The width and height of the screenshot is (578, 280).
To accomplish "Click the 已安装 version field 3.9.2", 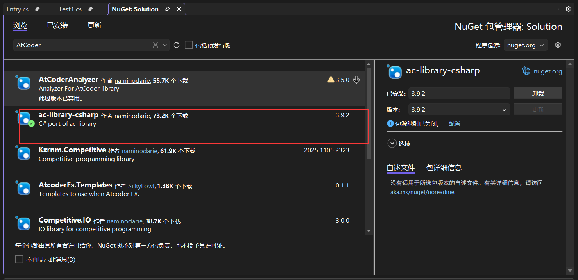I will (459, 93).
